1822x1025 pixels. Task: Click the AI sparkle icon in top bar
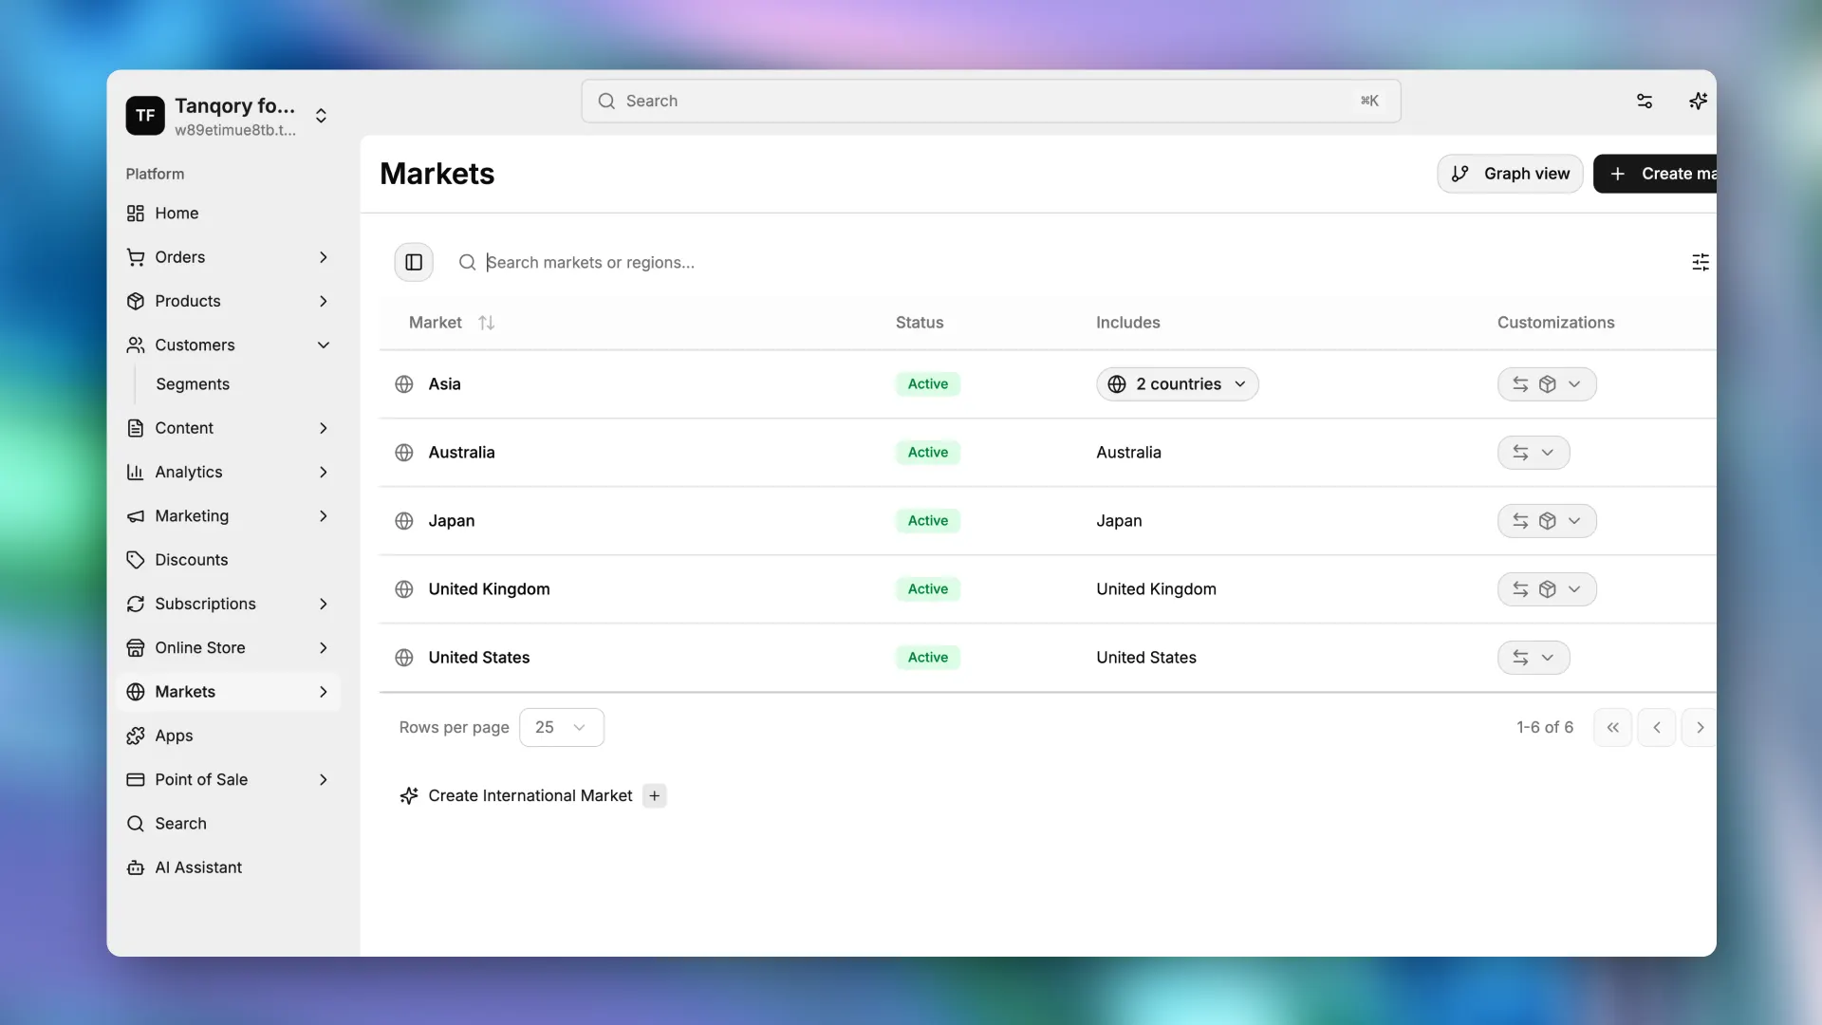pos(1698,101)
